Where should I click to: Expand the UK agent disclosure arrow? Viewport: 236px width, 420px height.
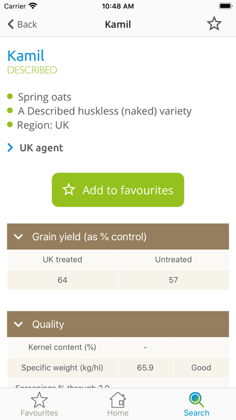coord(10,148)
